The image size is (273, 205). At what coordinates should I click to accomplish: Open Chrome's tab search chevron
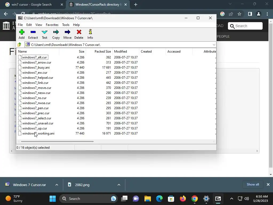(x=230, y=4)
